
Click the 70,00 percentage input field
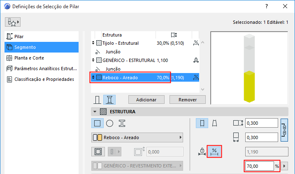[x=259, y=166]
